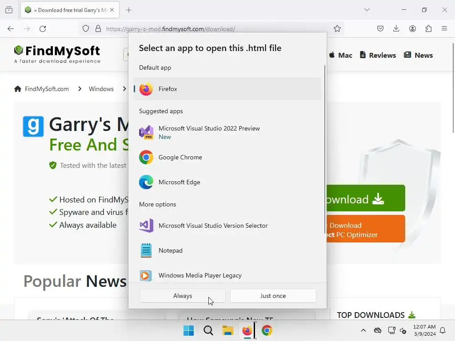Viewport: 455px width, 341px height.
Task: Pick Google Chrome to open the file
Action: pyautogui.click(x=227, y=157)
